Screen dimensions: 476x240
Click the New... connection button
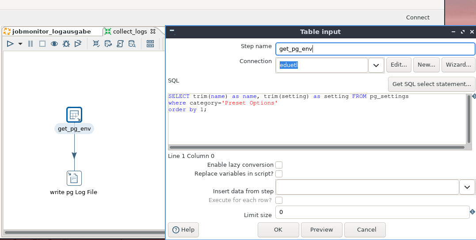(426, 65)
